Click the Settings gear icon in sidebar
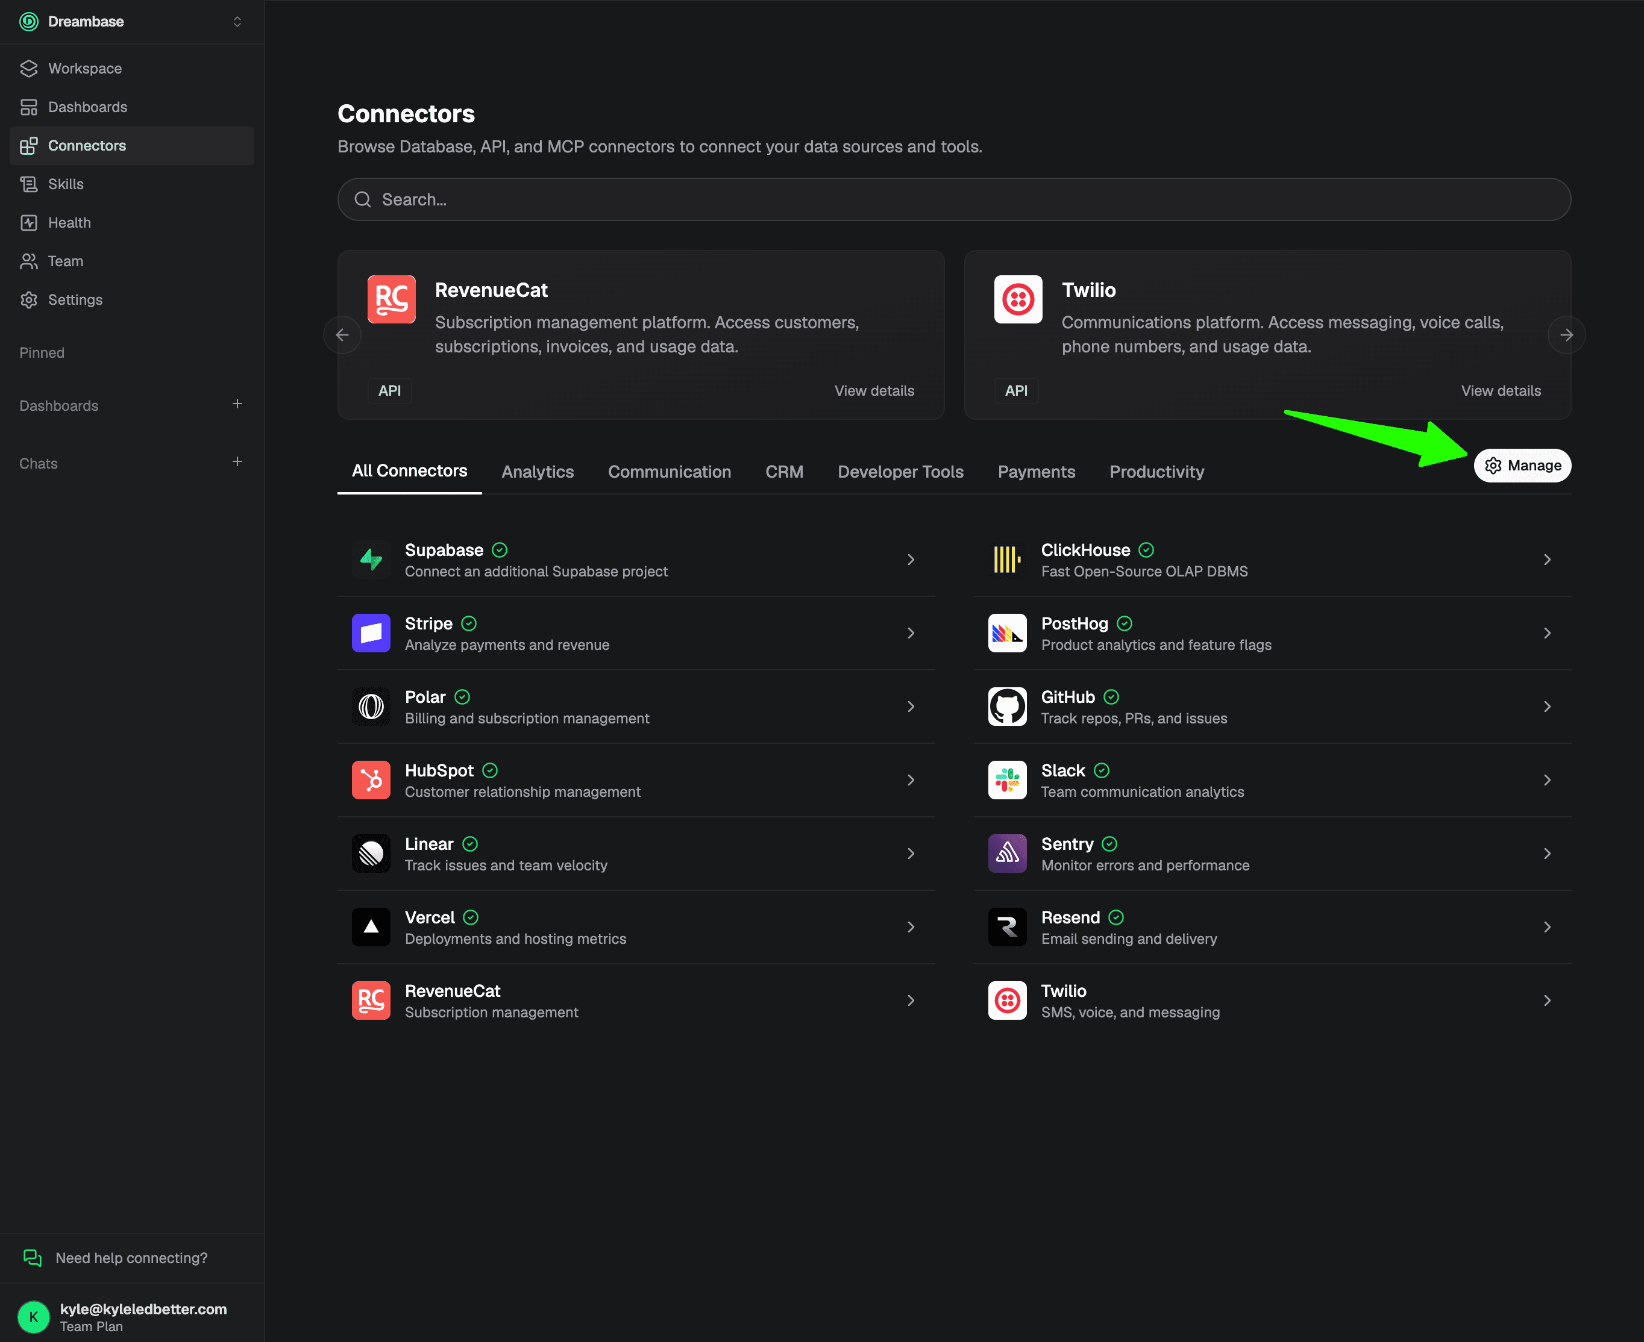Image resolution: width=1644 pixels, height=1342 pixels. point(28,300)
